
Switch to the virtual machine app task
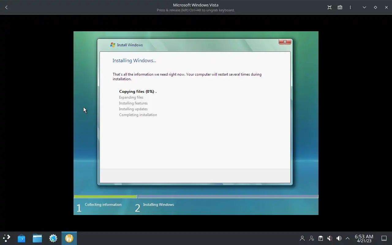pyautogui.click(x=69, y=238)
